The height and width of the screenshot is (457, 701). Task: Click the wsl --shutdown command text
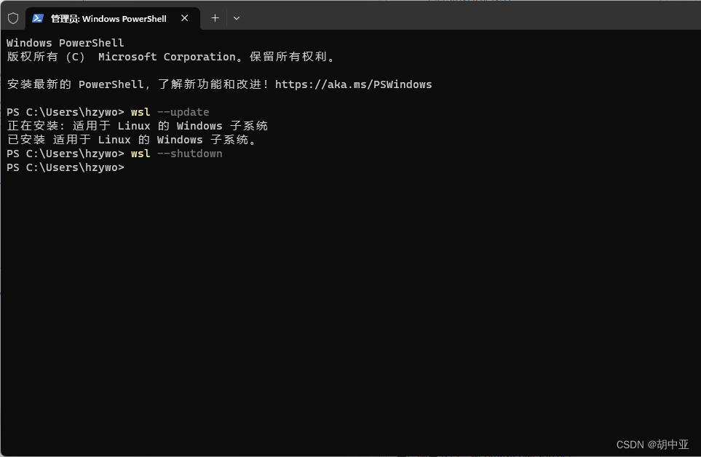pyautogui.click(x=177, y=154)
